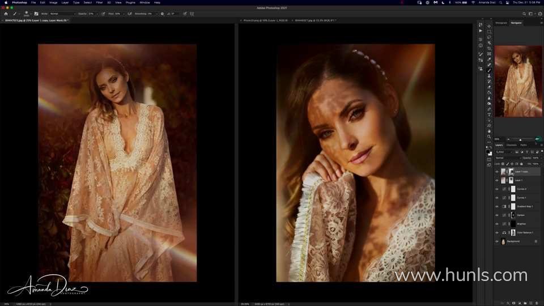Select the Eraser tool
544x306 pixels.
tap(489, 87)
